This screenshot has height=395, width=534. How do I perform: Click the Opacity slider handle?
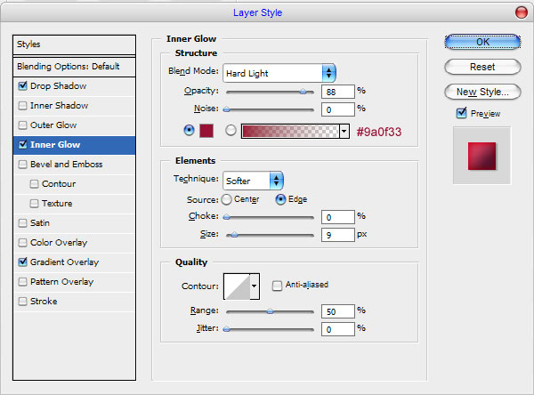click(x=303, y=91)
